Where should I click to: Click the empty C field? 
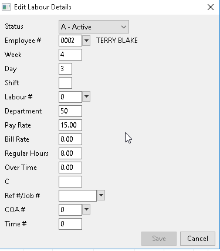click(70, 182)
